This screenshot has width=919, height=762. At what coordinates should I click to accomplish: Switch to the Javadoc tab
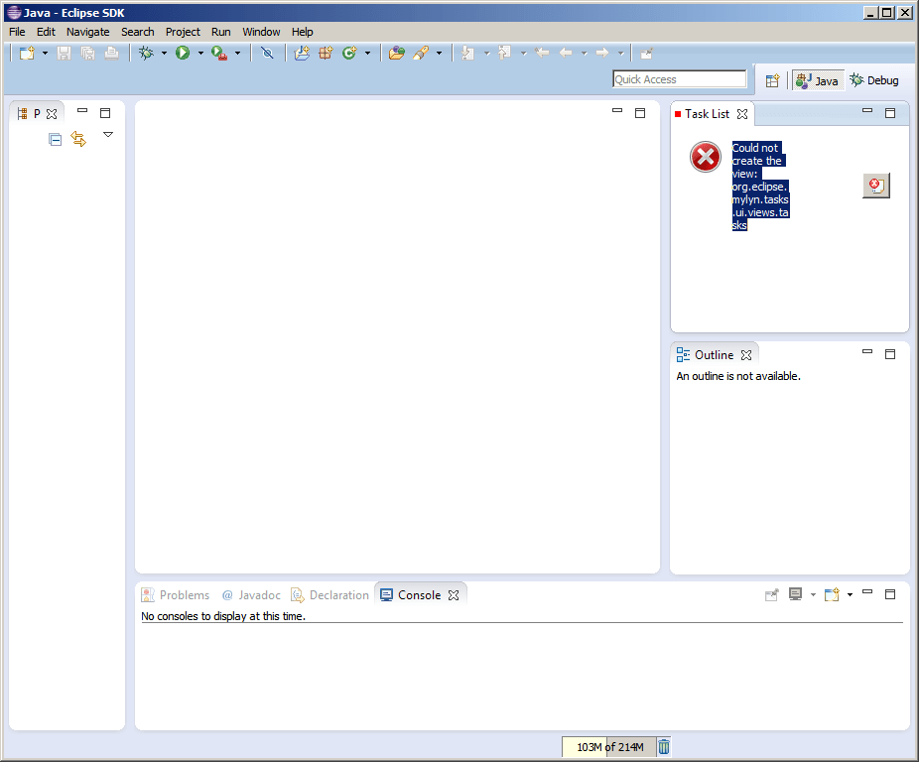point(251,595)
